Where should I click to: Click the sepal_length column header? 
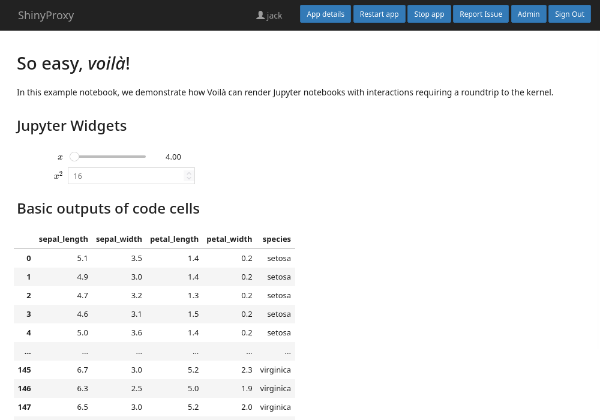pos(63,239)
